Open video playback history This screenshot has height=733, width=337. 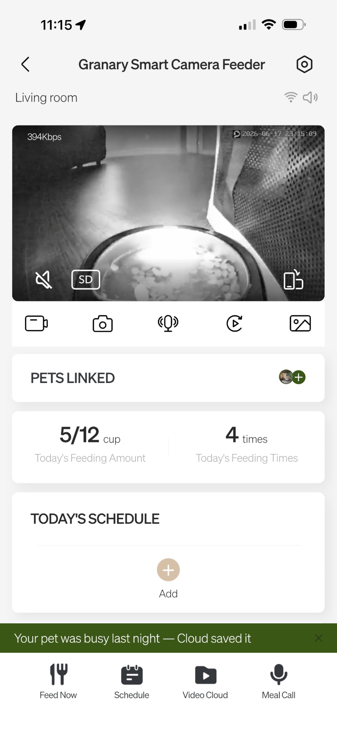[x=234, y=324]
